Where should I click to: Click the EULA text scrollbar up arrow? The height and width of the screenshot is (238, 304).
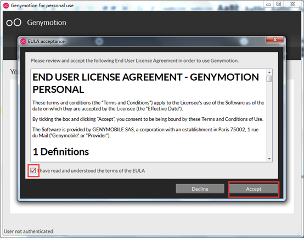(269, 72)
